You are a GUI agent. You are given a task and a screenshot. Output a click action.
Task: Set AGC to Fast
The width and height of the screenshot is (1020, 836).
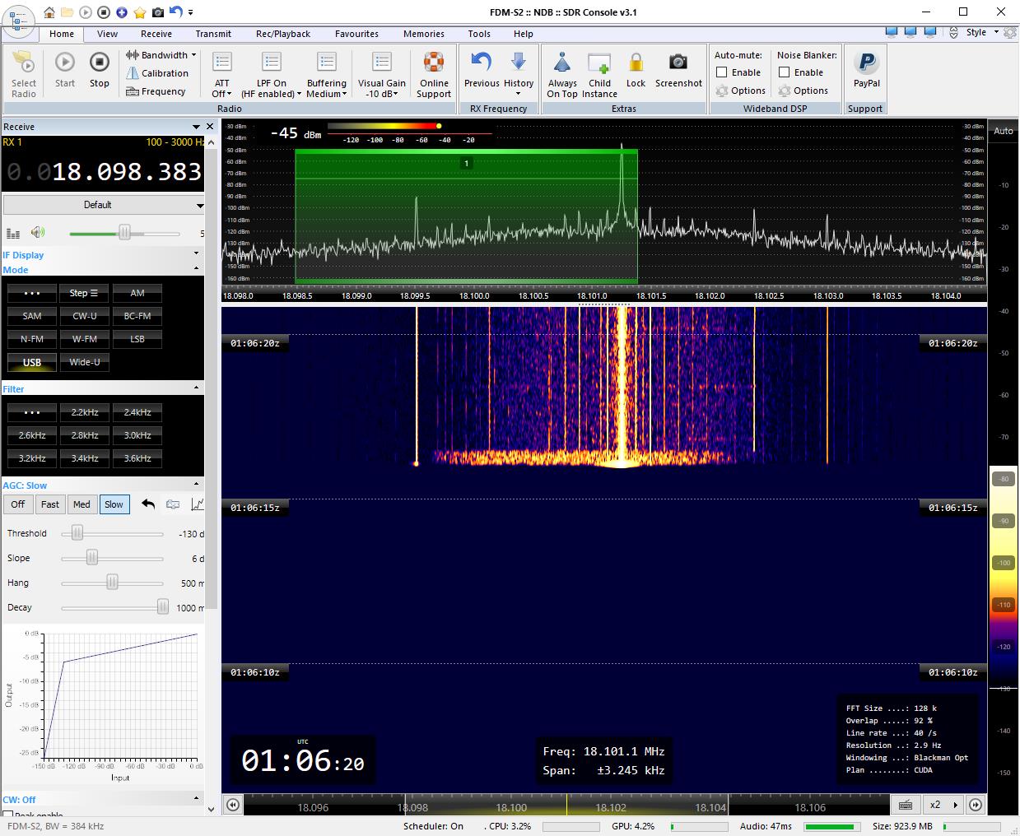50,504
